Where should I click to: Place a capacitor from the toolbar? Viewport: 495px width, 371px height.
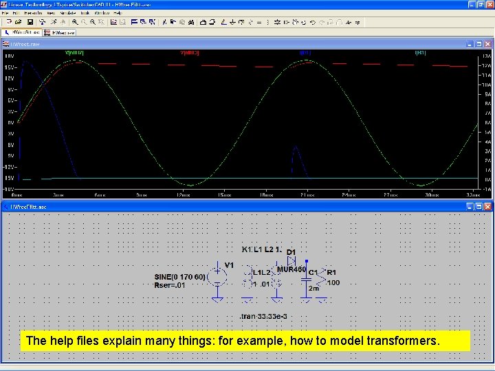coord(259,22)
